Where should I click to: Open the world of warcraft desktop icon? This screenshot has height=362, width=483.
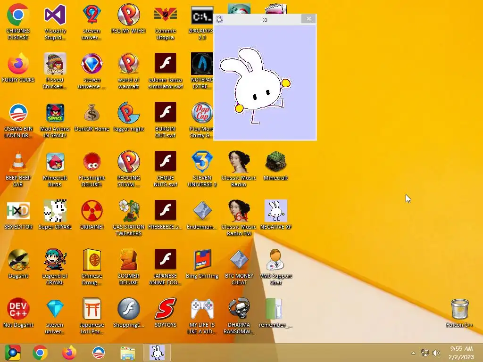pos(128,64)
